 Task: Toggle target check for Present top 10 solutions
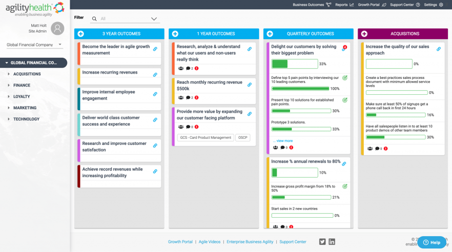[x=345, y=100]
